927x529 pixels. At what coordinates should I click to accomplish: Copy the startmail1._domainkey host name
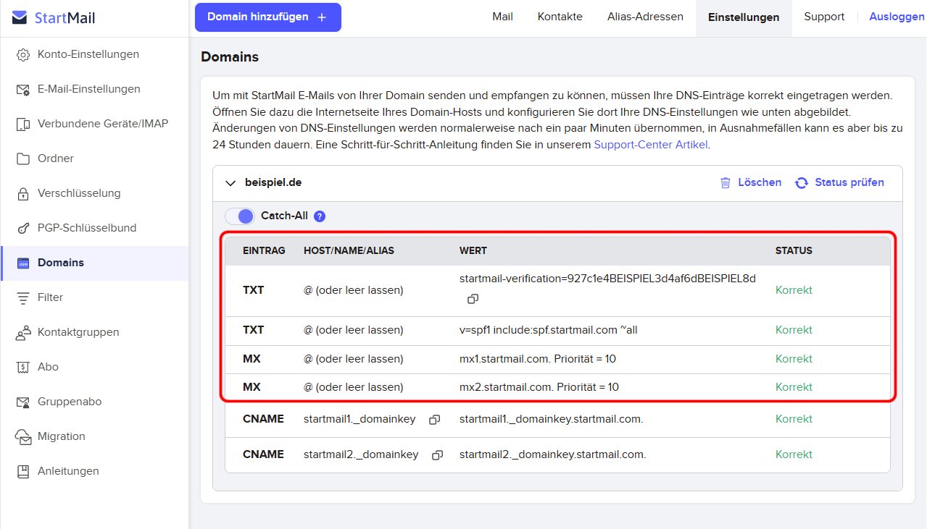pyautogui.click(x=434, y=420)
